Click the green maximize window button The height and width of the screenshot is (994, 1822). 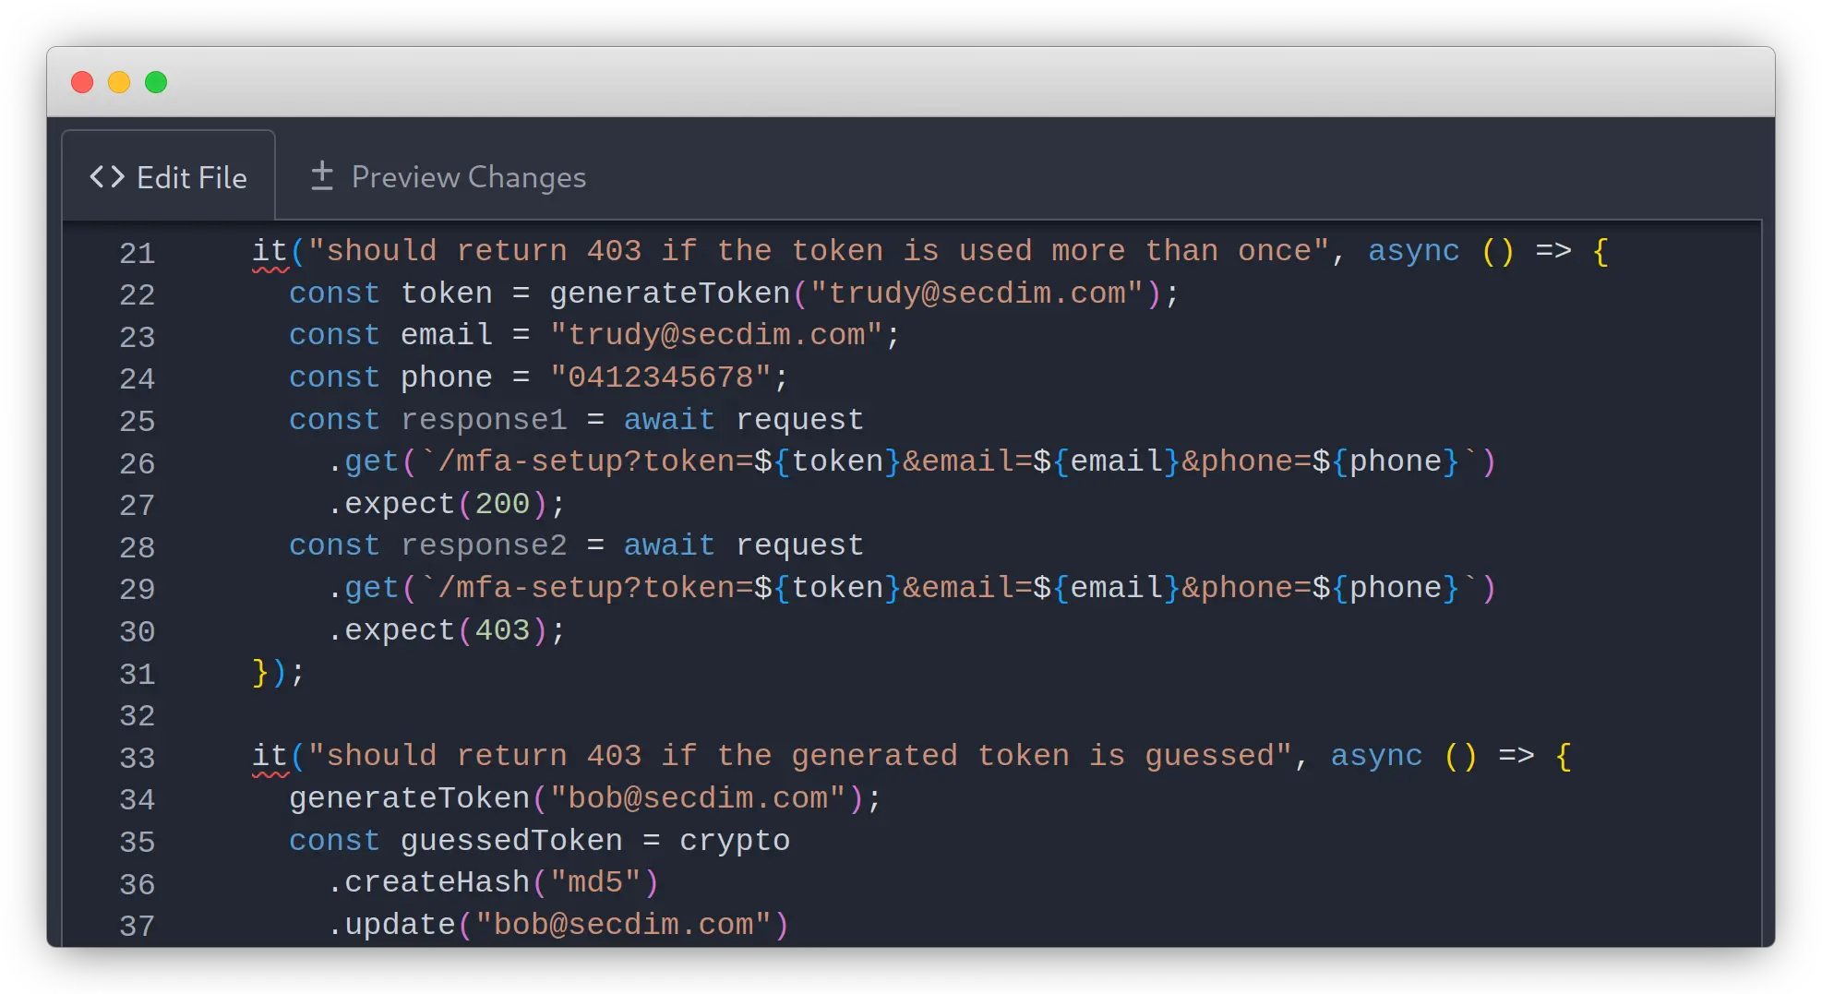coord(156,82)
